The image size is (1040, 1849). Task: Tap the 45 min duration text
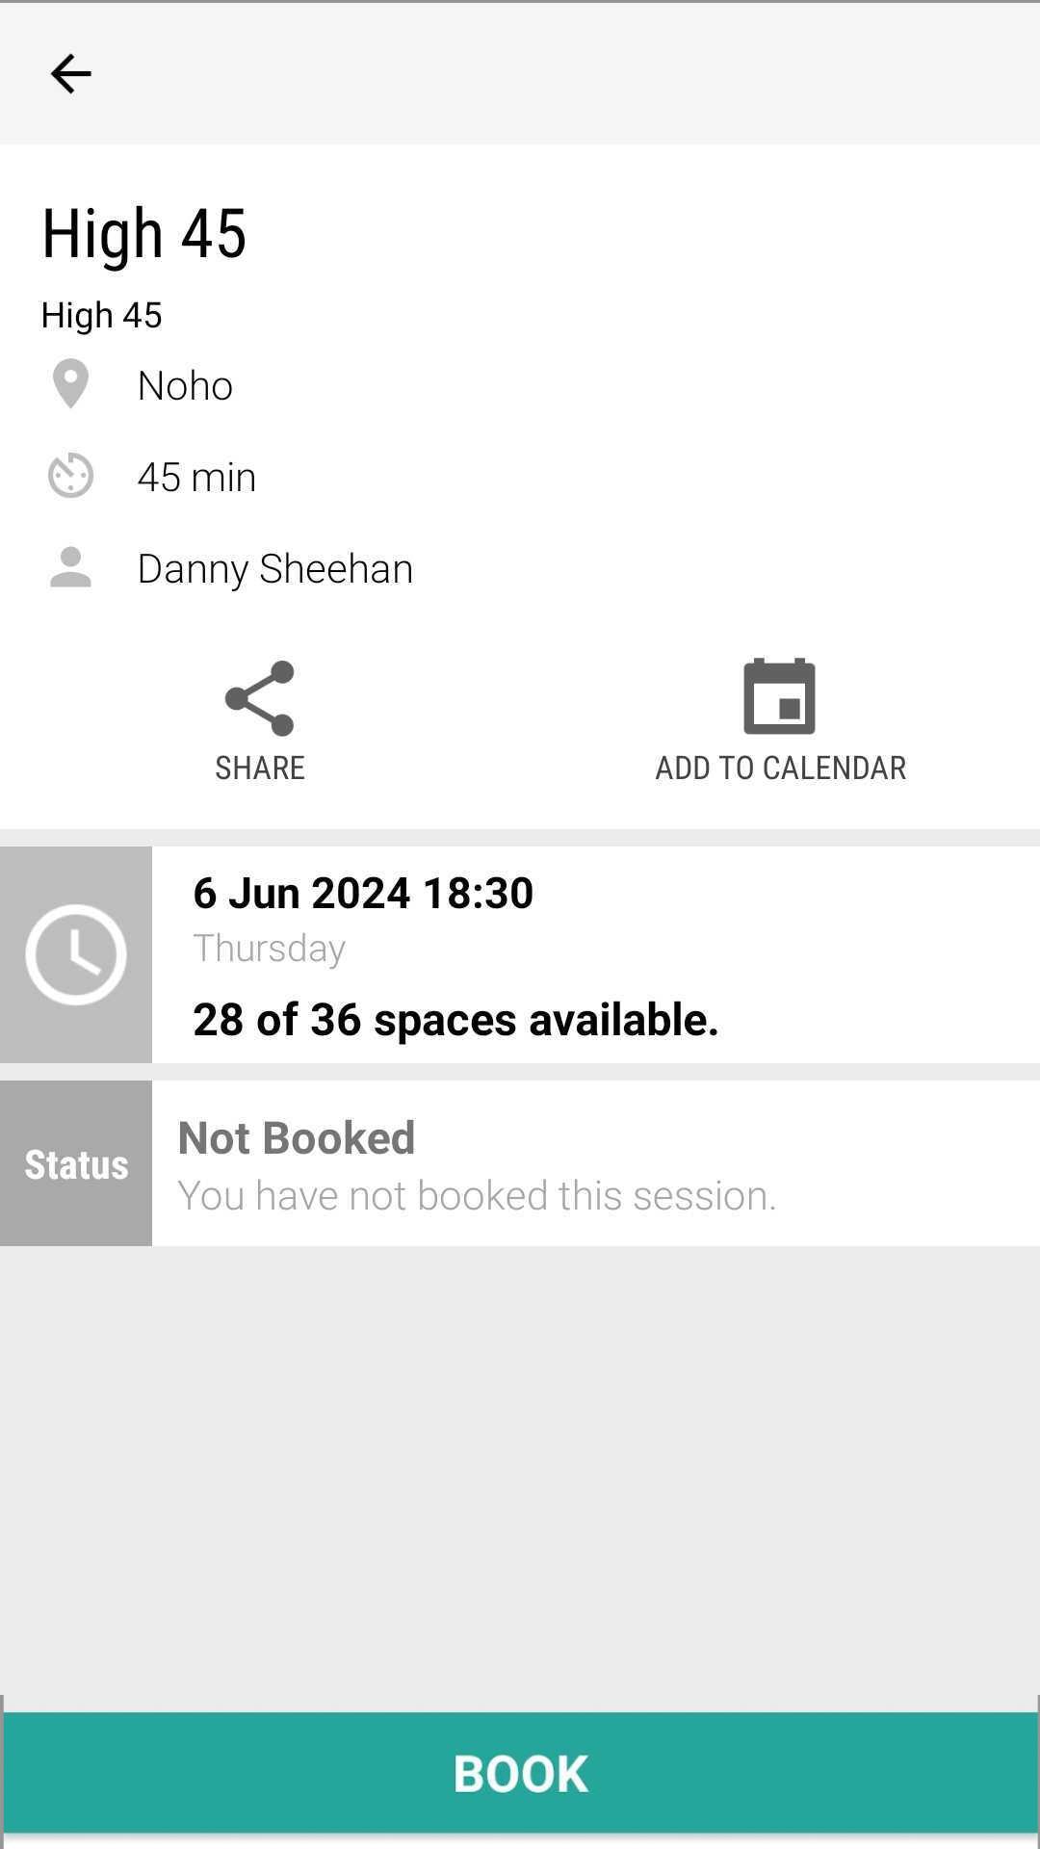coord(197,477)
